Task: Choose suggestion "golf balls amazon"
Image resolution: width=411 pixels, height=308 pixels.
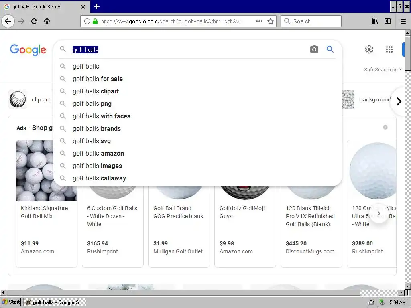Action: pyautogui.click(x=198, y=154)
